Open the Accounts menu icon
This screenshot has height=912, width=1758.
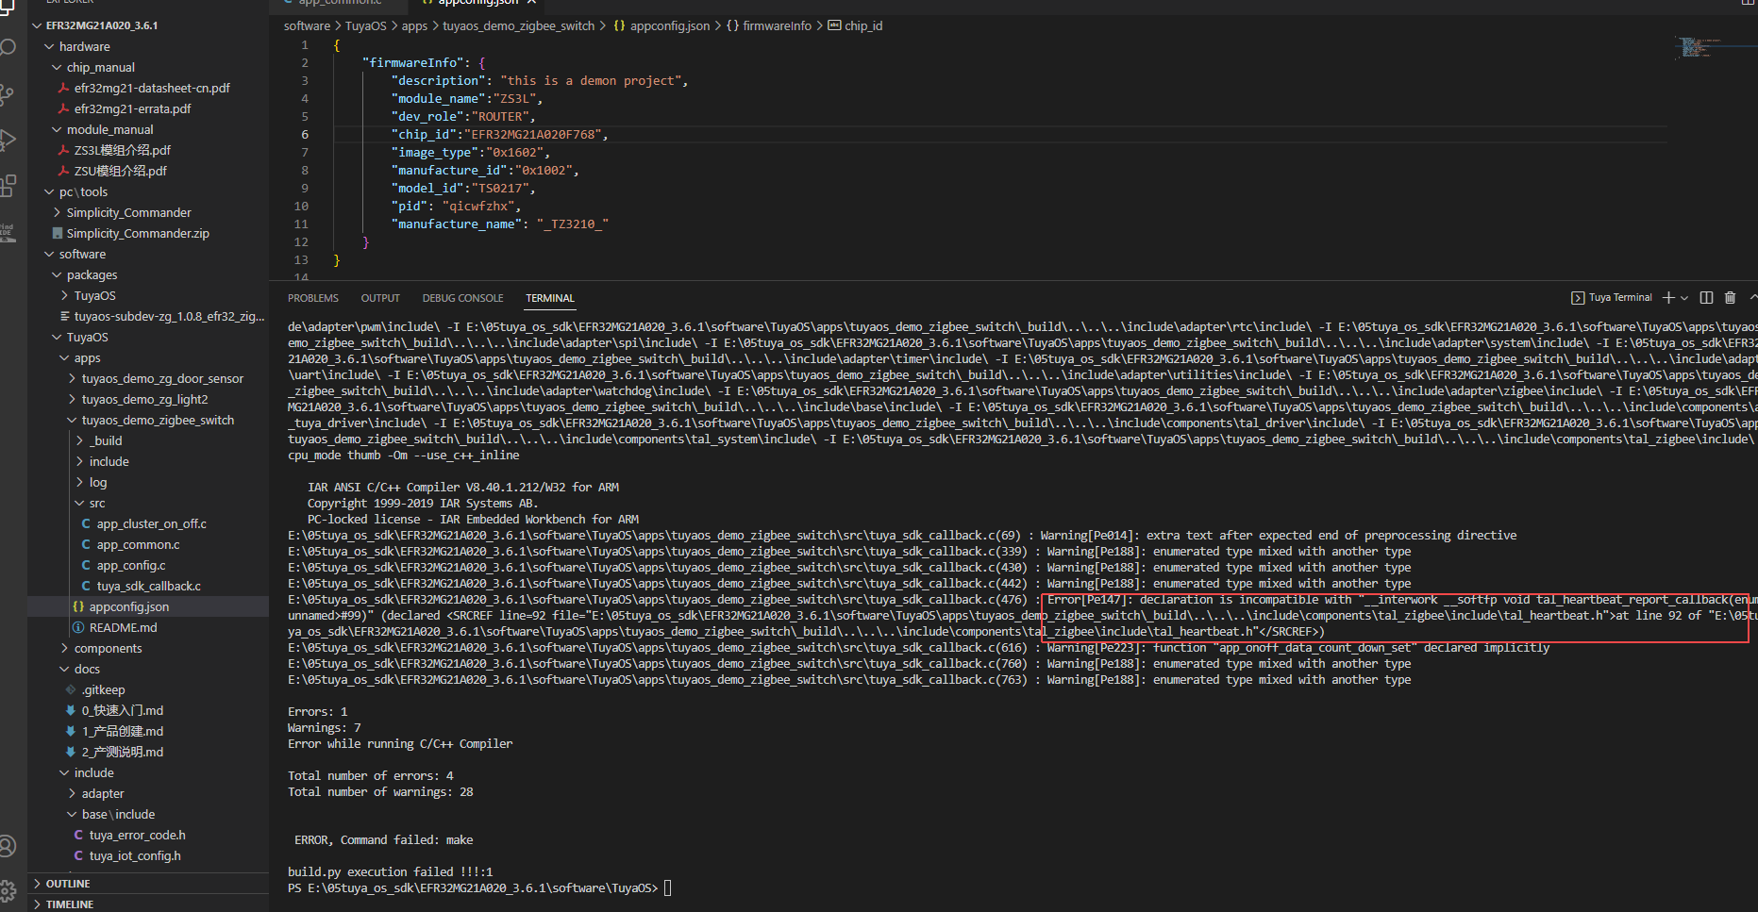coord(8,846)
